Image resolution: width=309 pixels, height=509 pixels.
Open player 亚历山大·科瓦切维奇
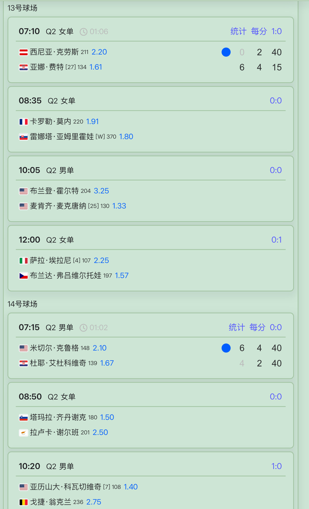[65, 487]
